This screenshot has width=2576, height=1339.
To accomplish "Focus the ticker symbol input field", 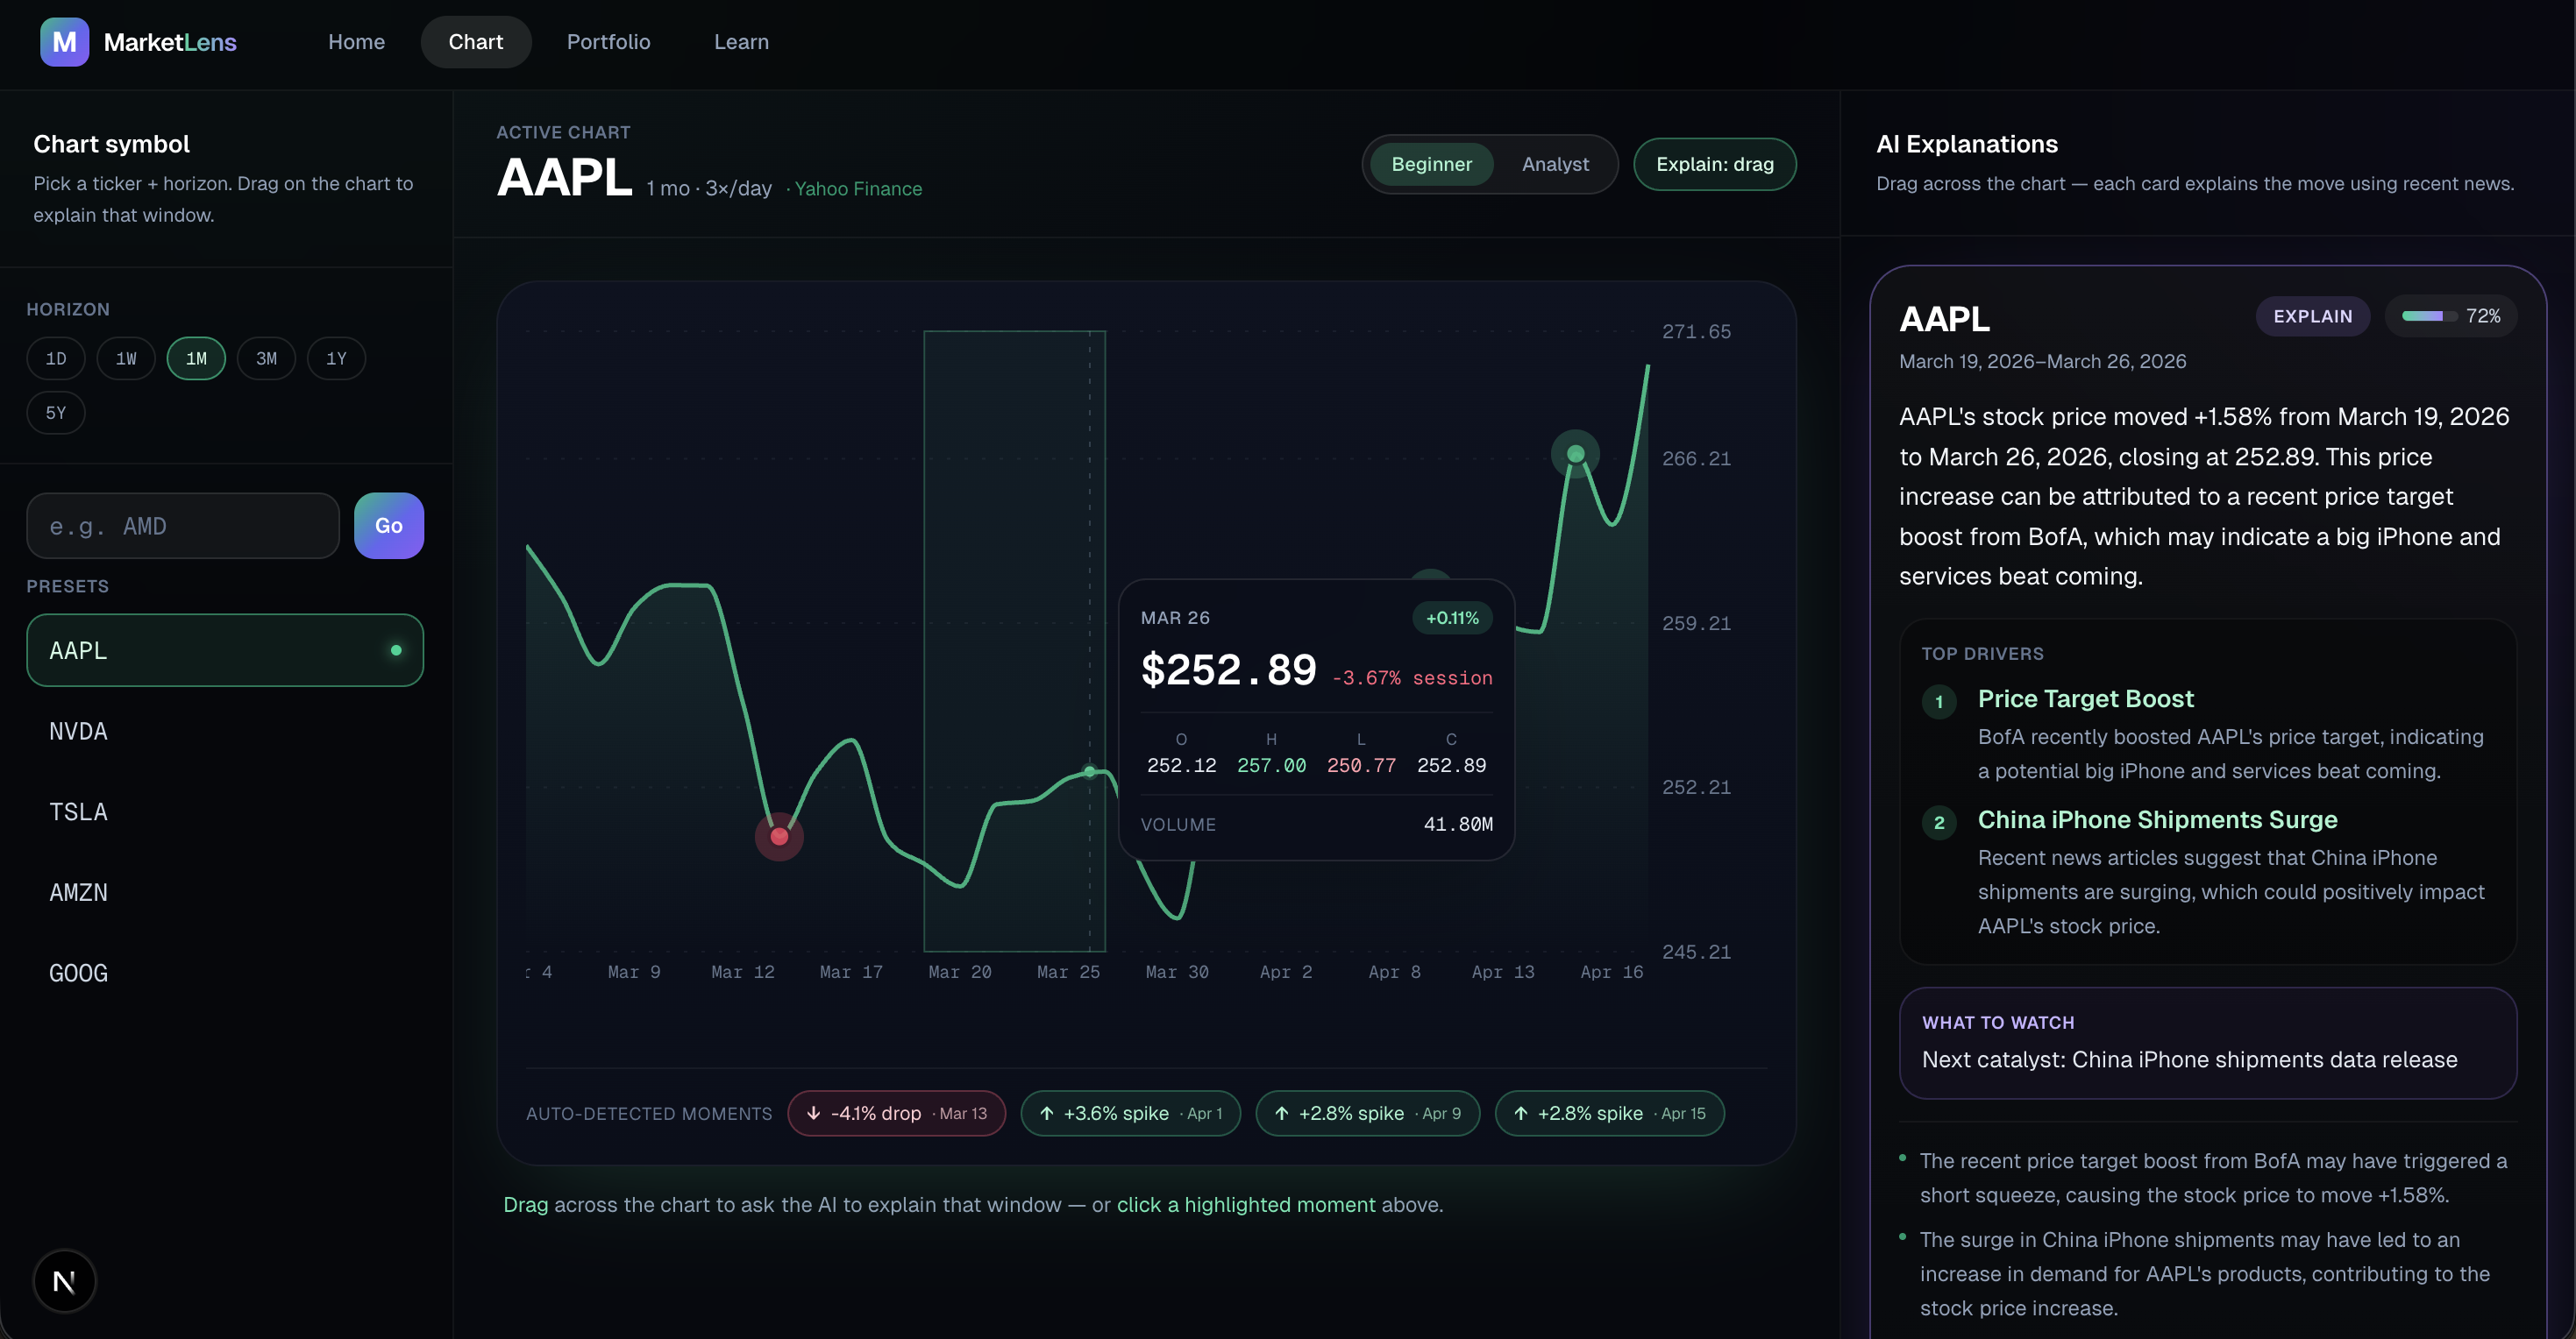I will click(183, 526).
